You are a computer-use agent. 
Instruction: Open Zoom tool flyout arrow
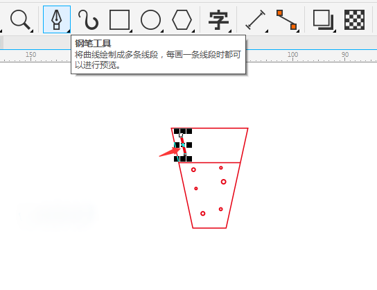tap(32, 31)
